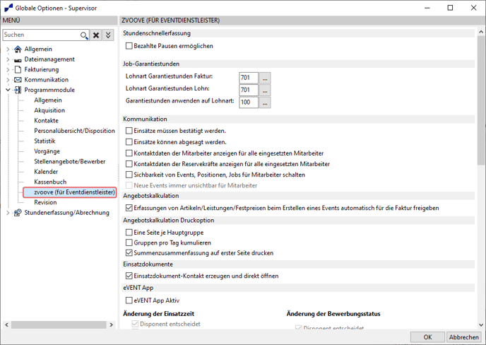Select Kalender in the menu tree

[46, 172]
